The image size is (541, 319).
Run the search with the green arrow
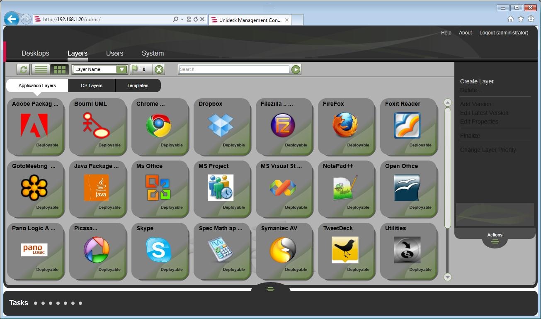[x=296, y=70]
